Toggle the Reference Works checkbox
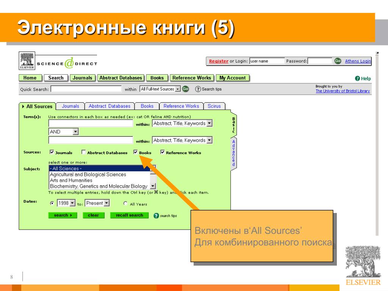 click(162, 152)
